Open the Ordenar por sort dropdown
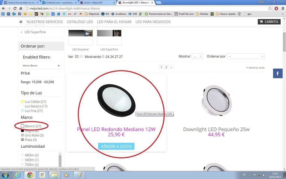This screenshot has width=286, height=179. (x=245, y=56)
